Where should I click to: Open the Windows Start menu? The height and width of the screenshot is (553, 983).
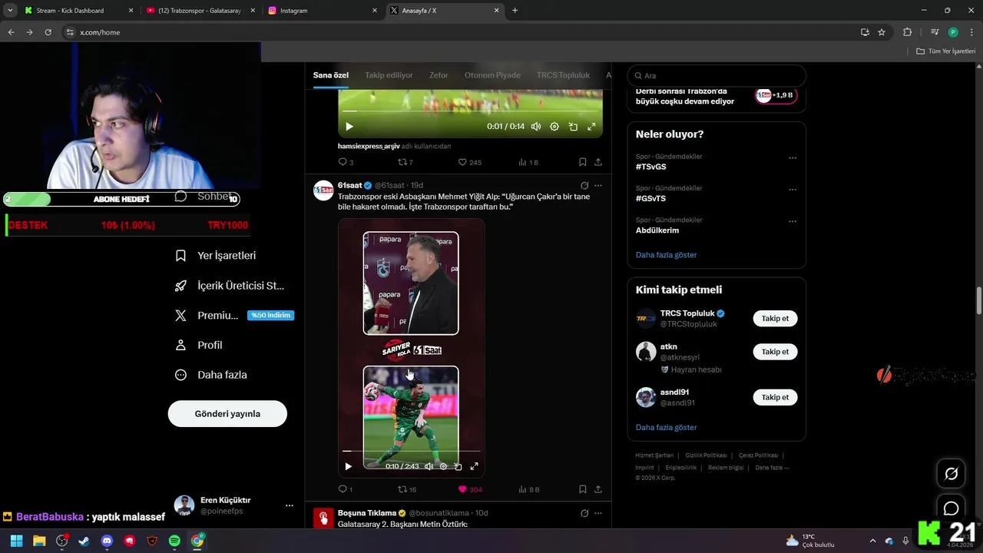point(16,541)
